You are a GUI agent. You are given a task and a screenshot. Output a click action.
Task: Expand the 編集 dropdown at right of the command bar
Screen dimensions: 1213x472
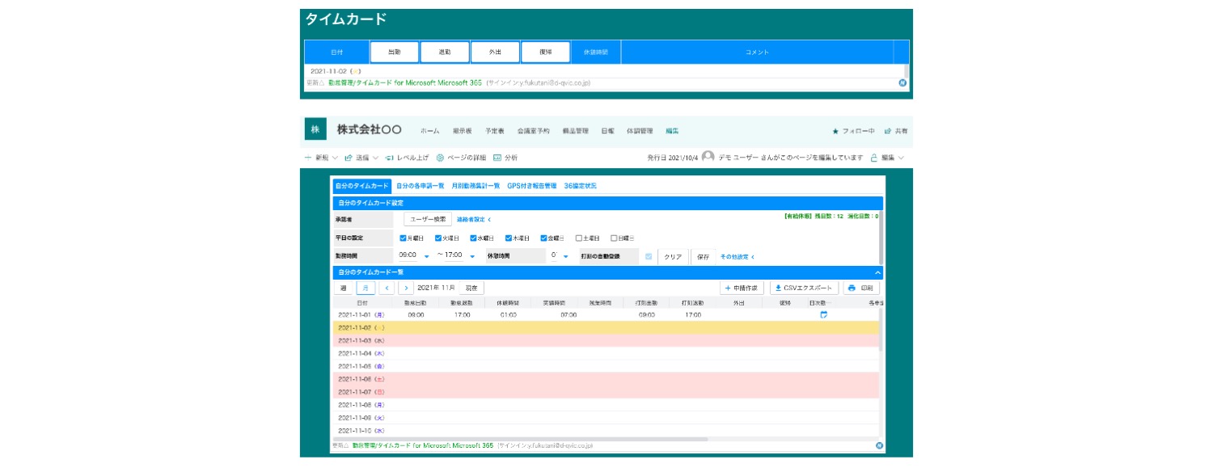coord(901,158)
